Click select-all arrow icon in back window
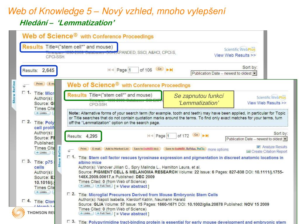 click(x=25, y=86)
